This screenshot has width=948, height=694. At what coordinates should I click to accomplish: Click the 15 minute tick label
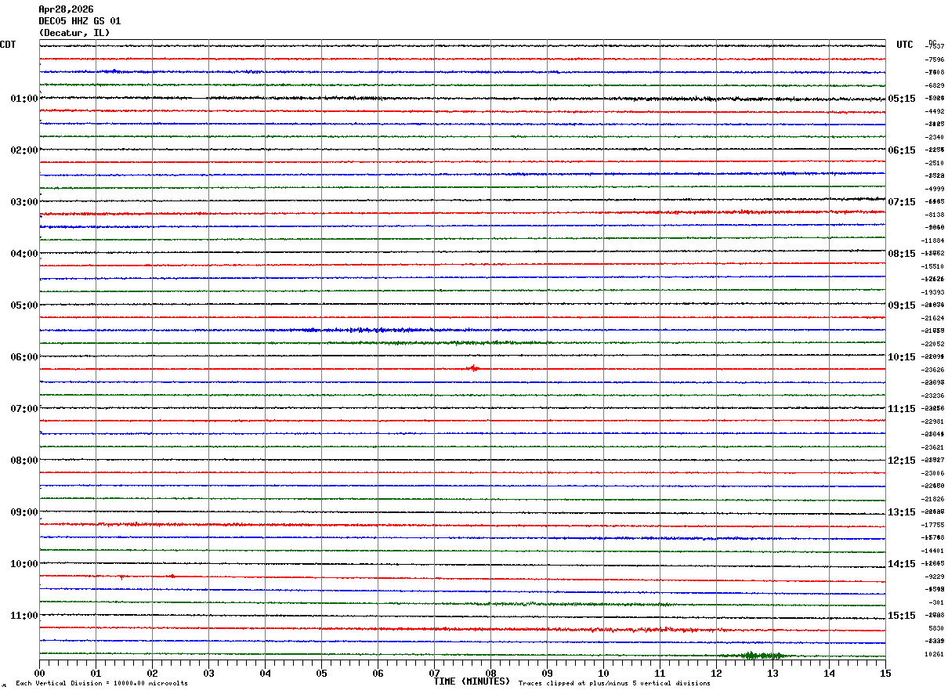pyautogui.click(x=885, y=673)
